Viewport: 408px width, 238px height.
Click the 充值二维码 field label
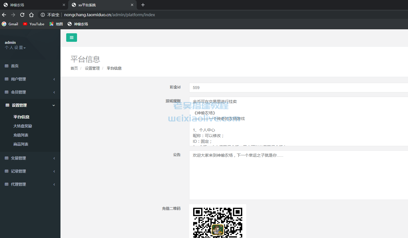click(x=171, y=208)
